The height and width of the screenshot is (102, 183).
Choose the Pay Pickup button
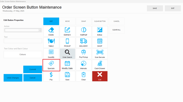pos(84,54)
